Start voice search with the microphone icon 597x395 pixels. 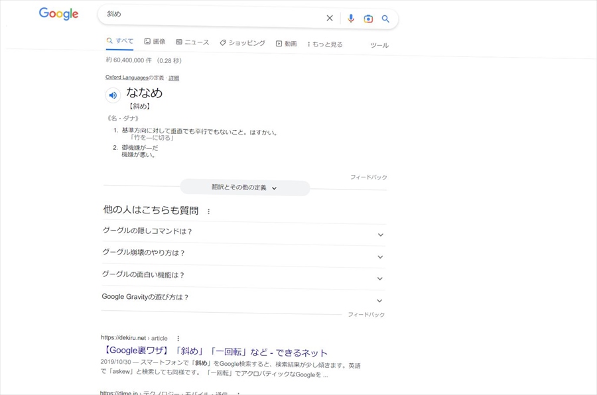(351, 19)
